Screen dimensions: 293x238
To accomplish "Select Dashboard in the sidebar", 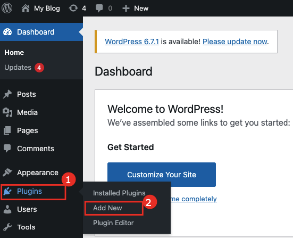I will [36, 32].
